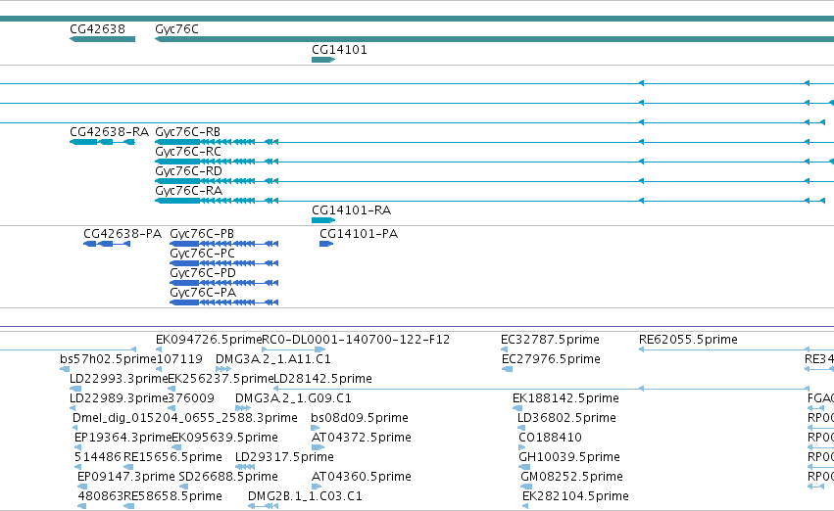Click EST label SD26688.5prime

click(x=228, y=477)
